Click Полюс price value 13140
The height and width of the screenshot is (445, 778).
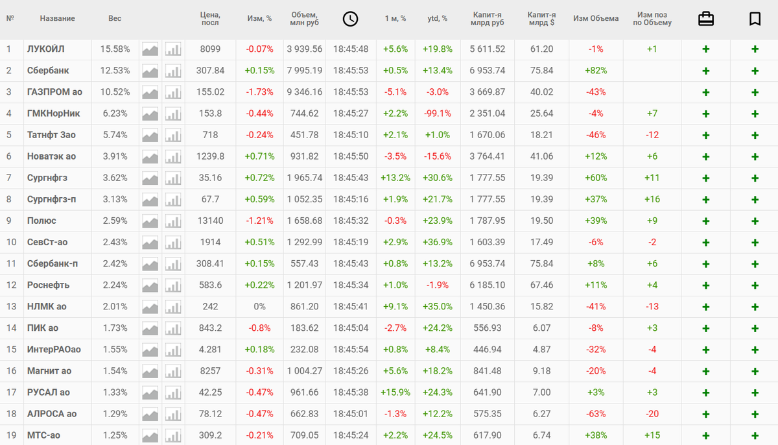pyautogui.click(x=210, y=221)
